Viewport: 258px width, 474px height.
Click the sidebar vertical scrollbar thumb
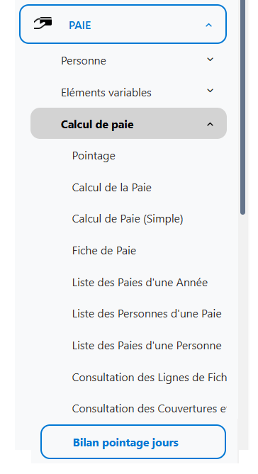242,107
